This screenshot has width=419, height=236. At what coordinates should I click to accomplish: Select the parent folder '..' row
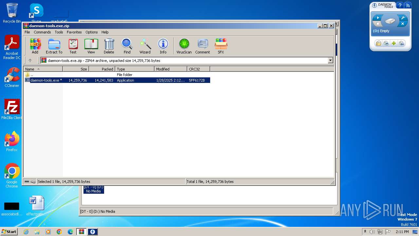pos(117,75)
